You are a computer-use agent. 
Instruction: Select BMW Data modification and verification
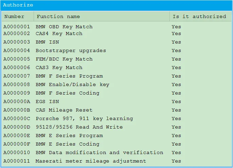pyautogui.click(x=99, y=153)
